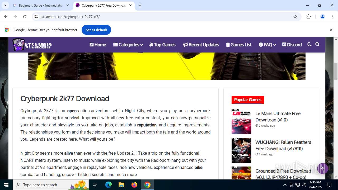Screen dimensions: 338x190
Task: Click the WUCHANG Fallen Feathers thumbnail
Action: coord(241,150)
